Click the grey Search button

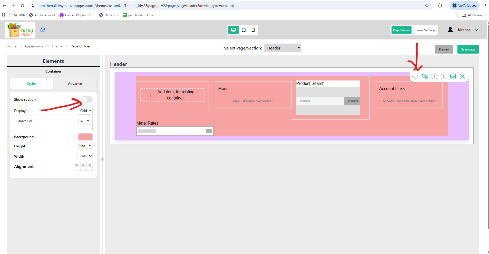[352, 101]
